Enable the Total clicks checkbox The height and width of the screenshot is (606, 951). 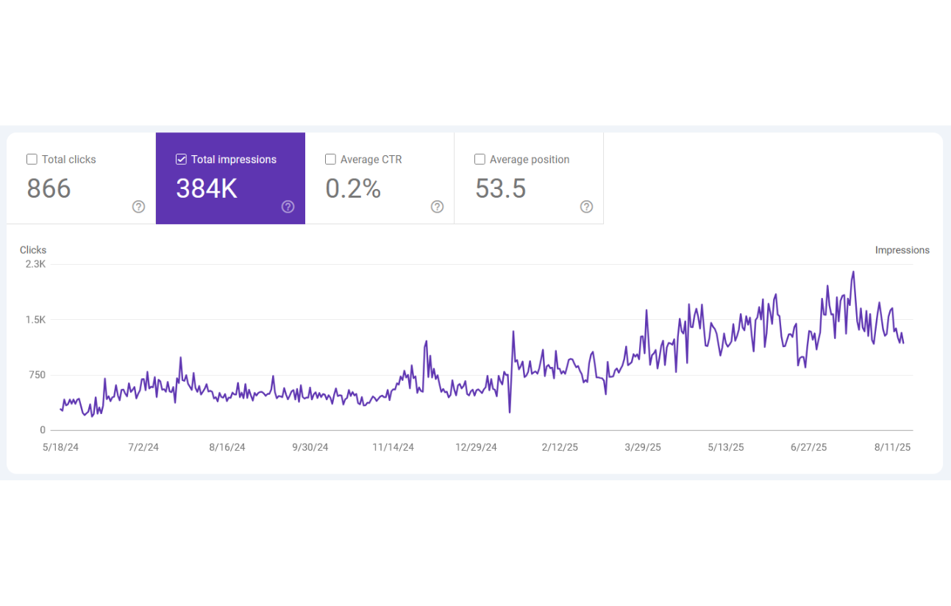(x=32, y=160)
